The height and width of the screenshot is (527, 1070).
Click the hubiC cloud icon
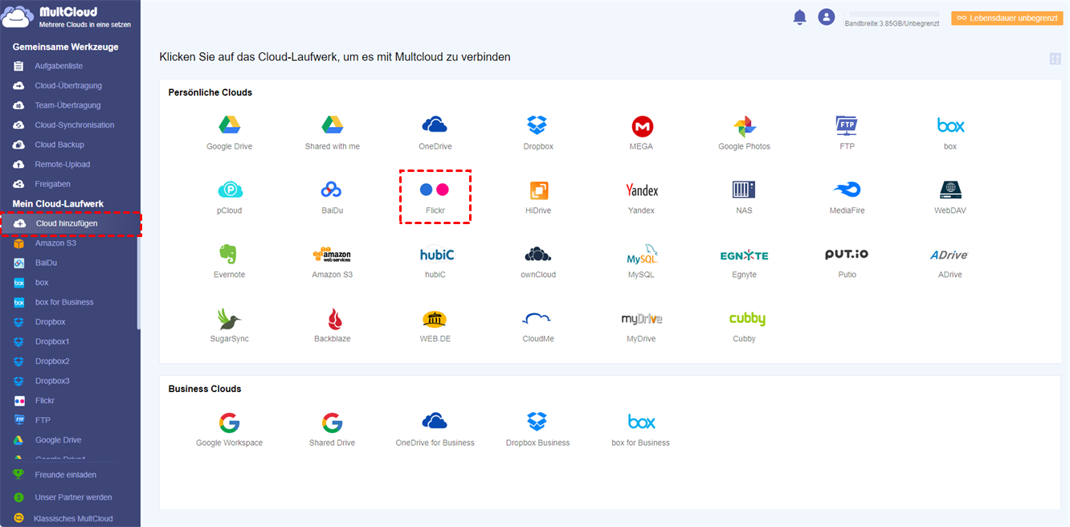point(436,254)
